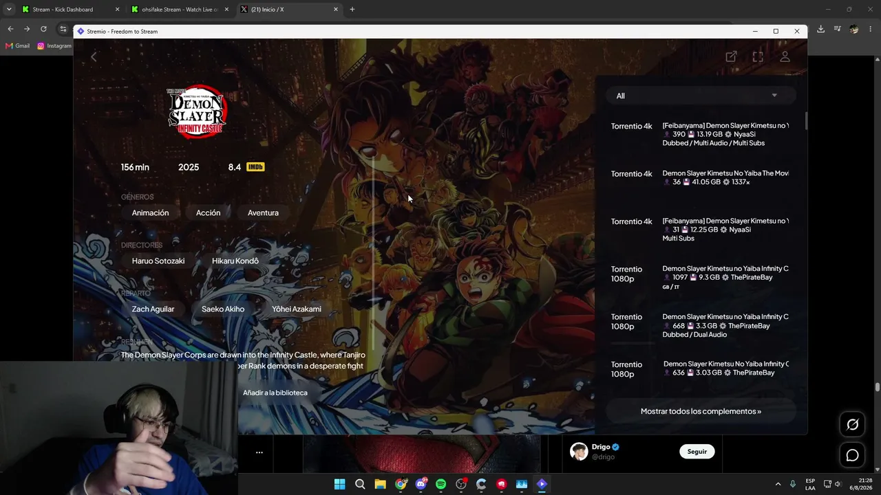Click Añadir a la biblioteca
This screenshot has height=495, width=881.
275,393
